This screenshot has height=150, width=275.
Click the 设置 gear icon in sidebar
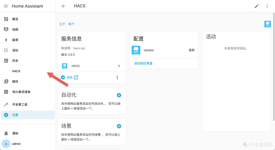click(x=6, y=115)
